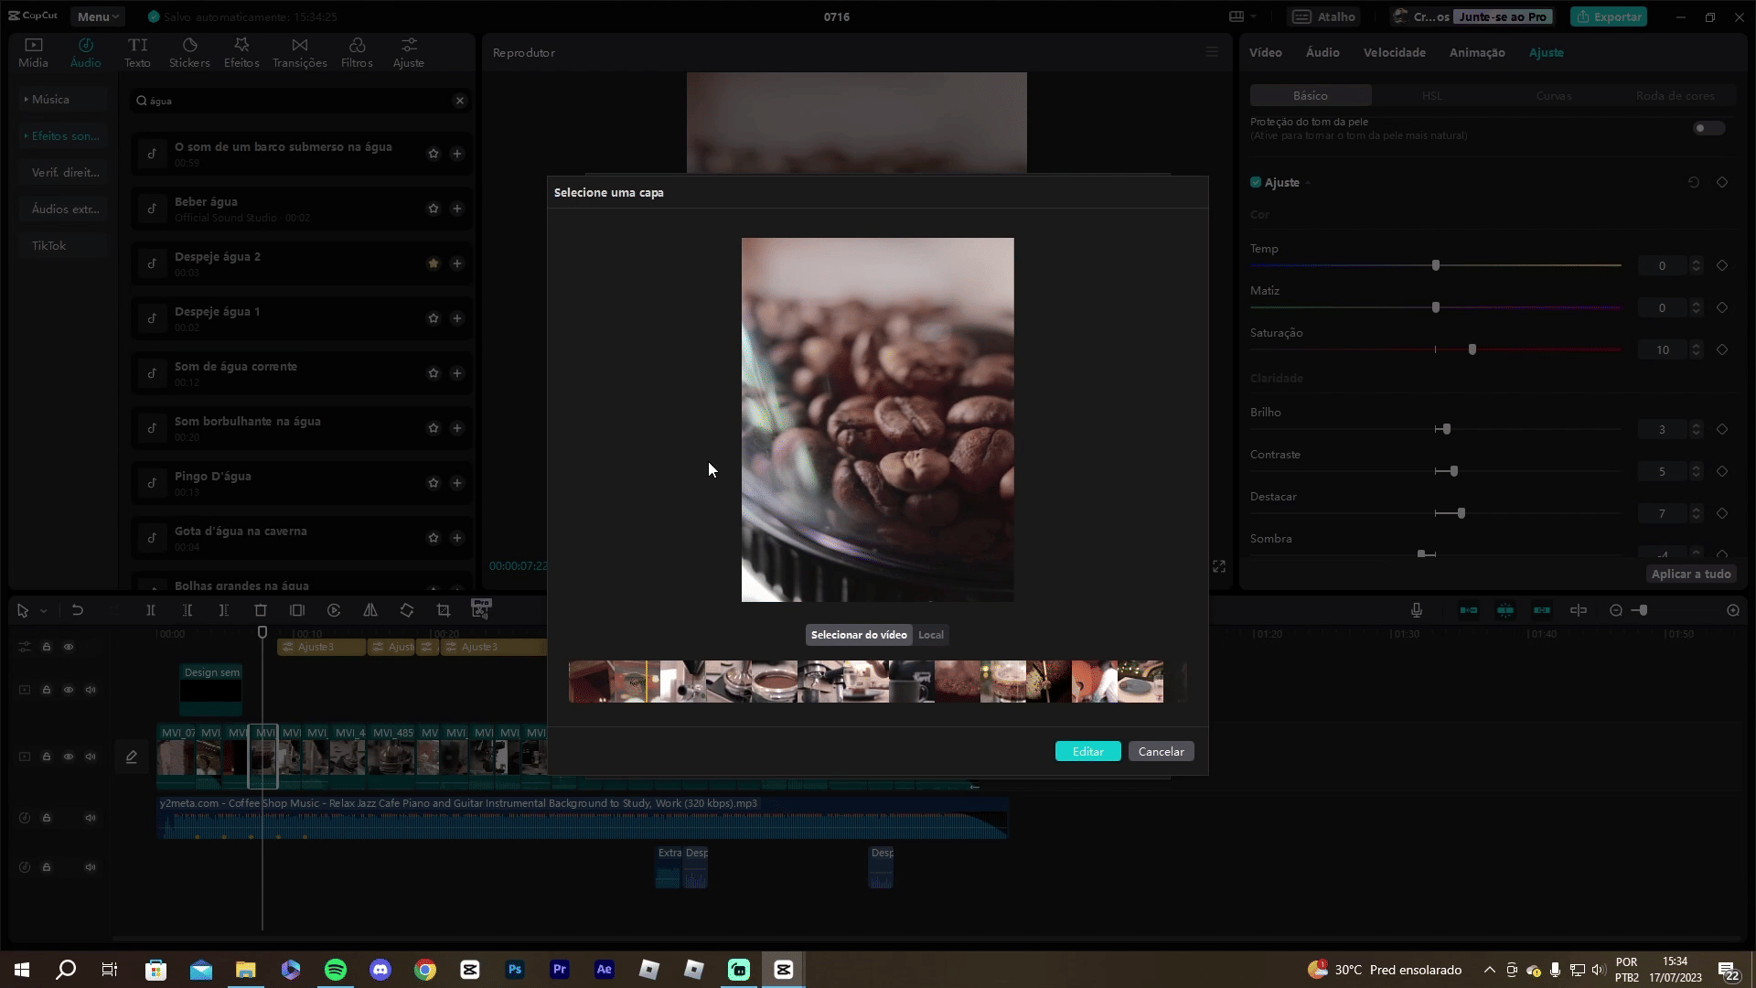Open the selection tool dropdown arrow
The image size is (1756, 988).
tap(43, 610)
